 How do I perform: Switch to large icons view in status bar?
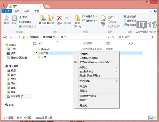coord(155,117)
